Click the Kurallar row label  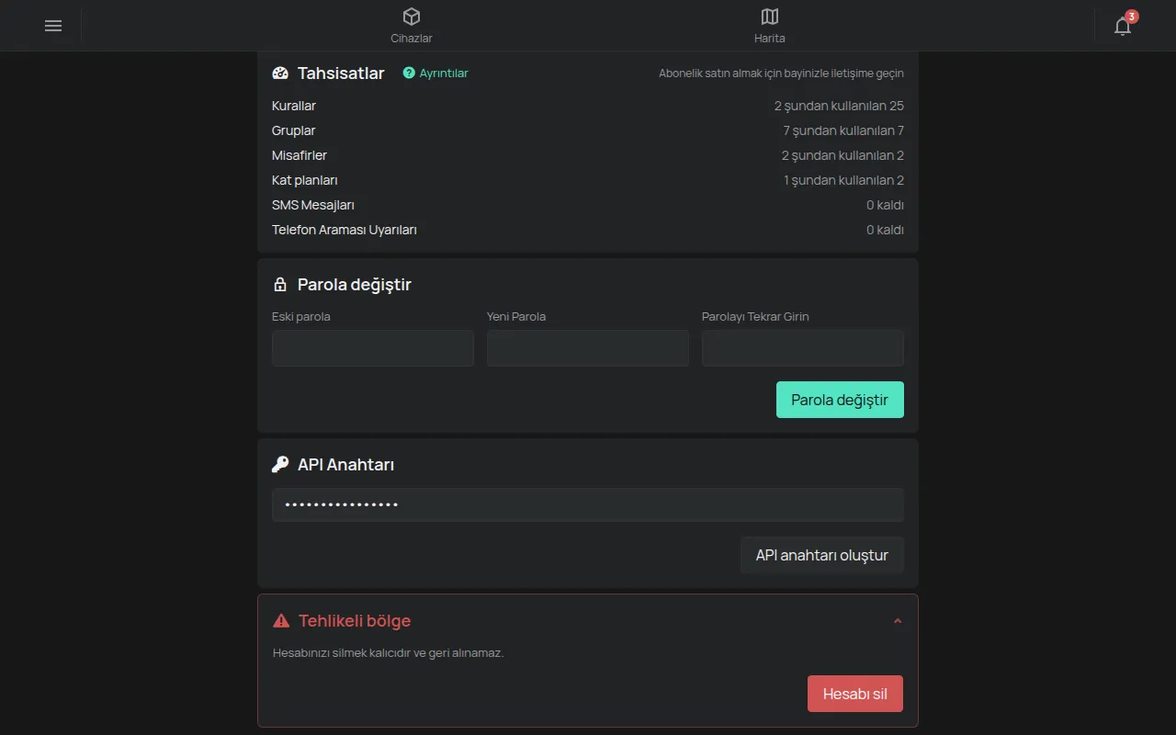click(294, 106)
